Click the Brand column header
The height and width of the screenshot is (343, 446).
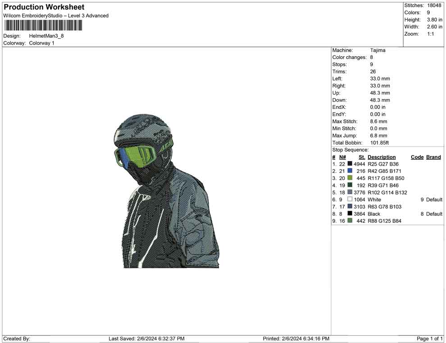point(433,157)
